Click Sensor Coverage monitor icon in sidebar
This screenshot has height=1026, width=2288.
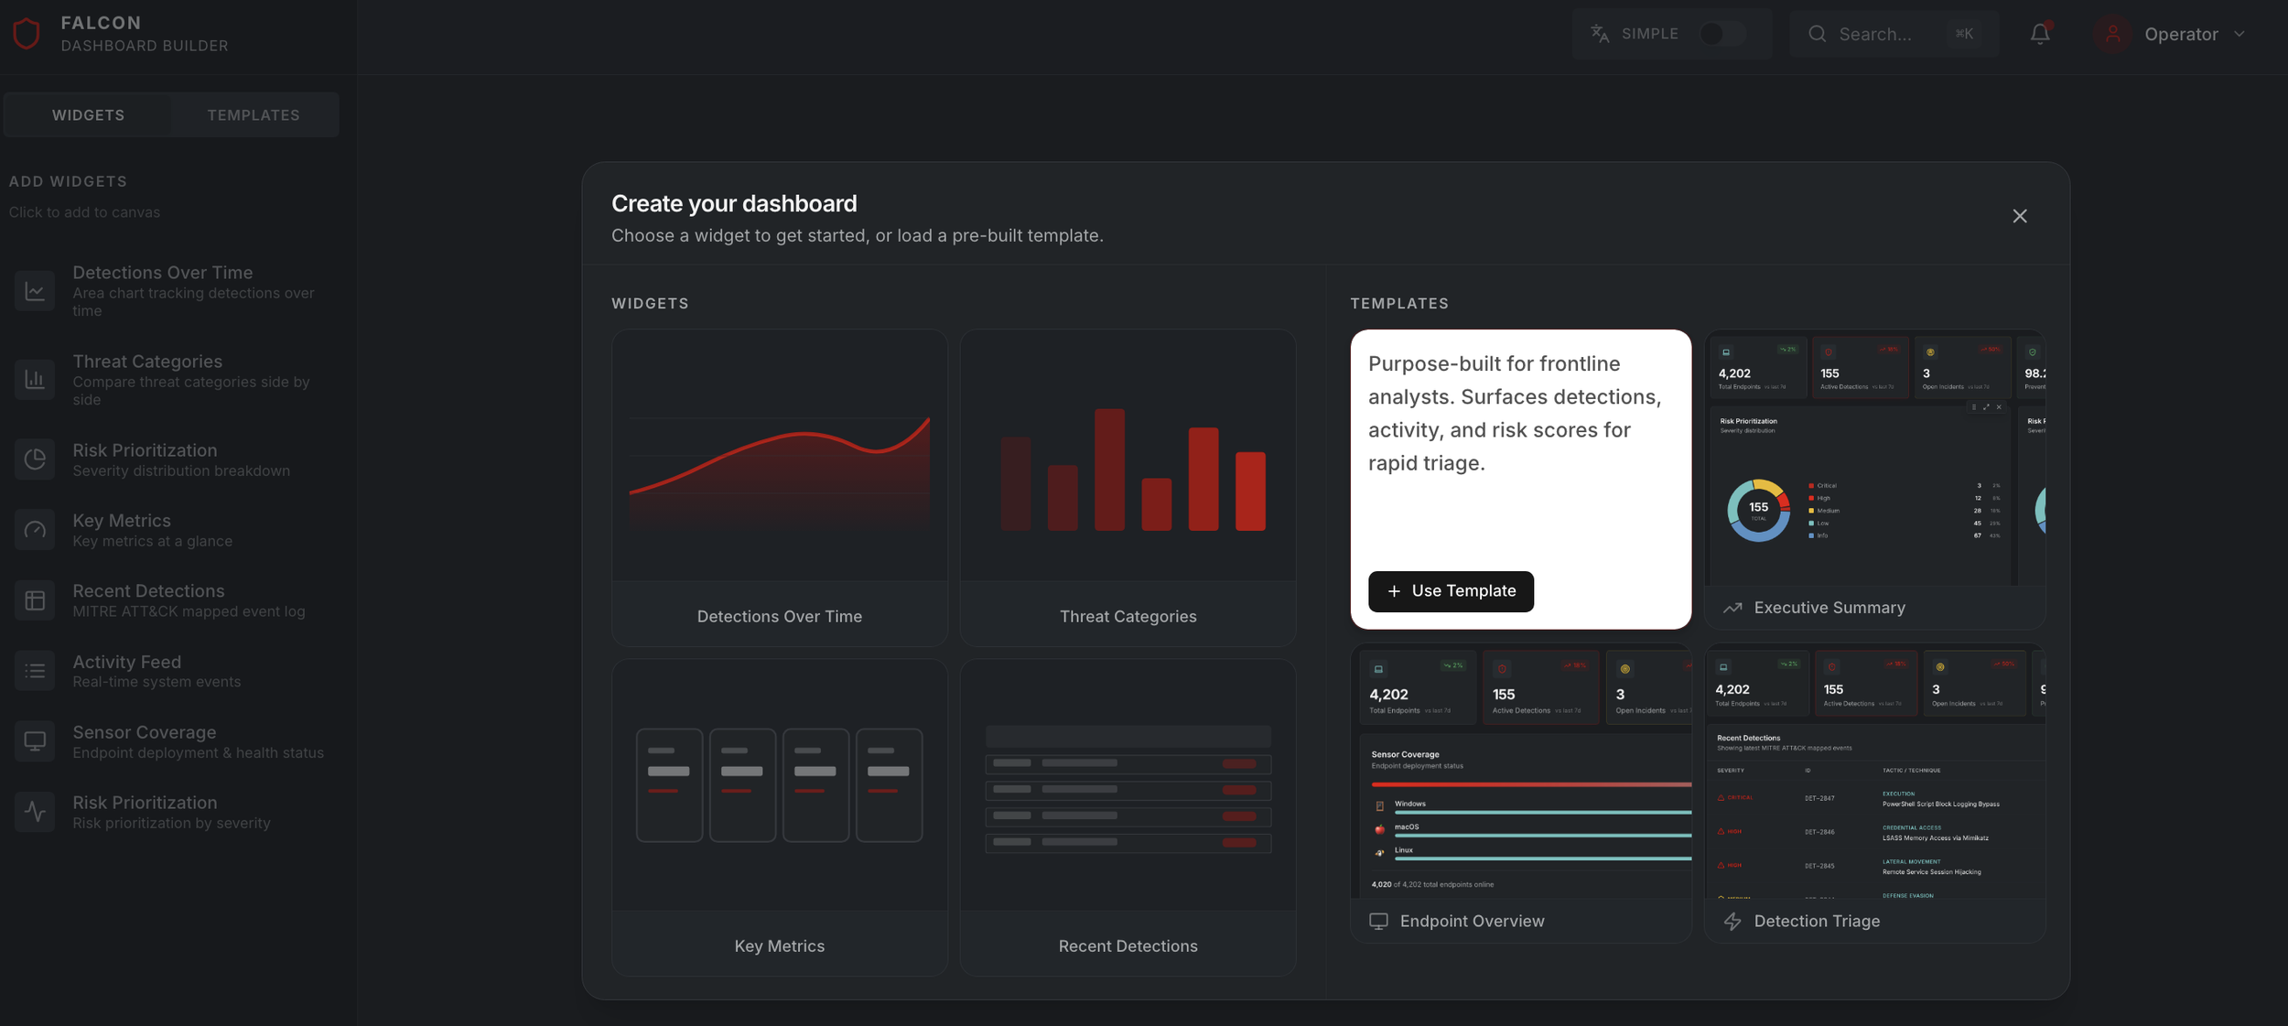(35, 741)
